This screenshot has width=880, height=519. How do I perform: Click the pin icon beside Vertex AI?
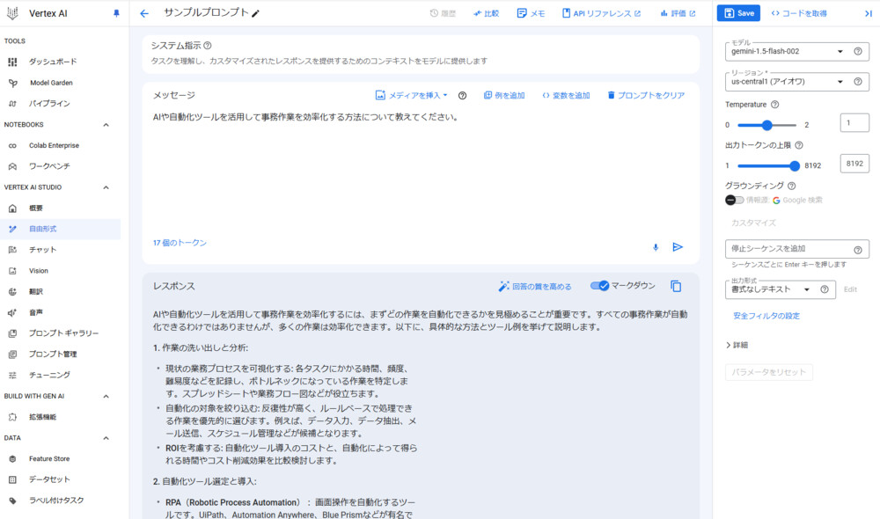(x=116, y=13)
